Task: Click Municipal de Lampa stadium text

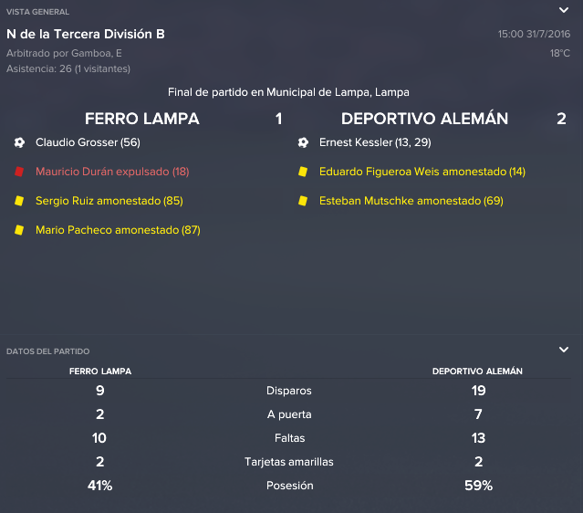Action: [318, 92]
